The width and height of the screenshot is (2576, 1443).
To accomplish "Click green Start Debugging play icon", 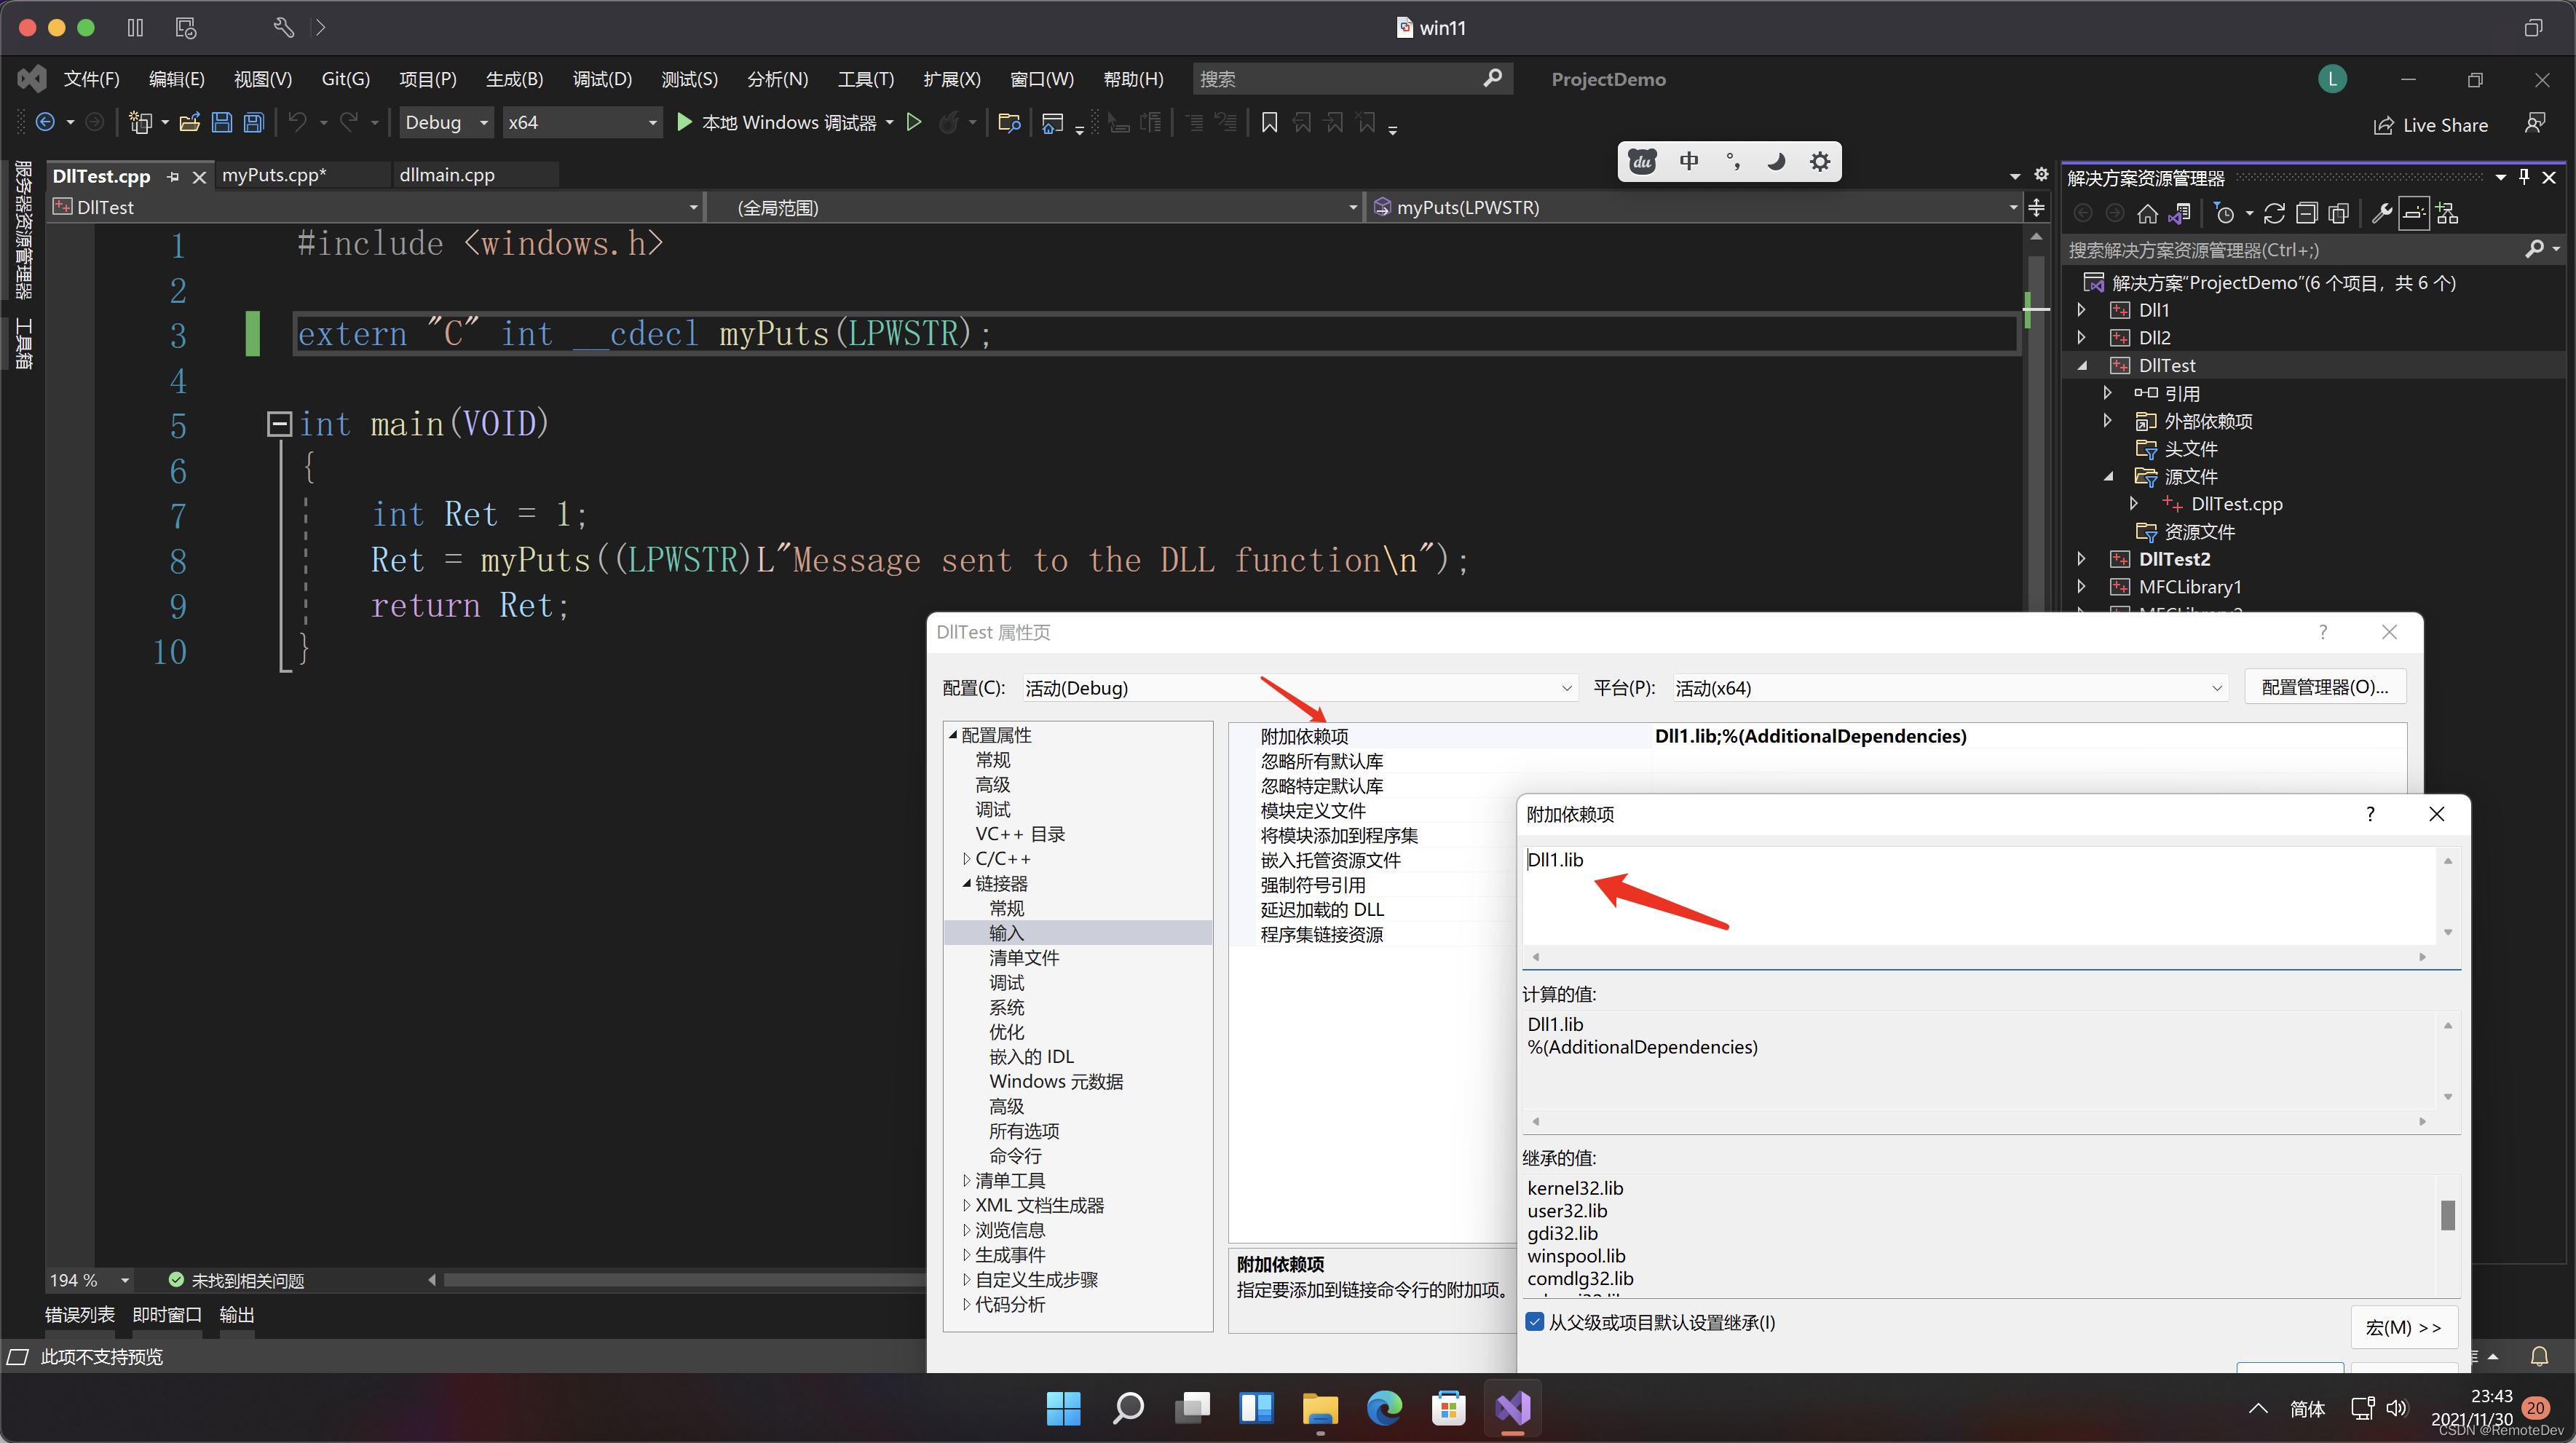I will [x=684, y=122].
